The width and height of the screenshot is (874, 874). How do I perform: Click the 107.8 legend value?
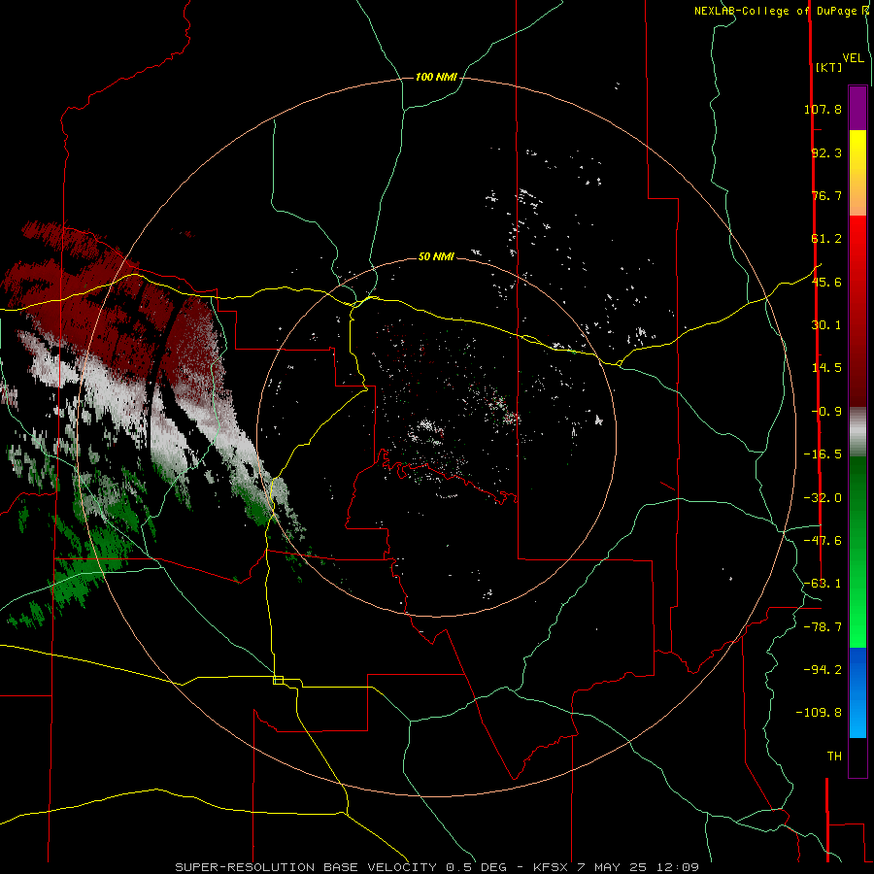(823, 109)
